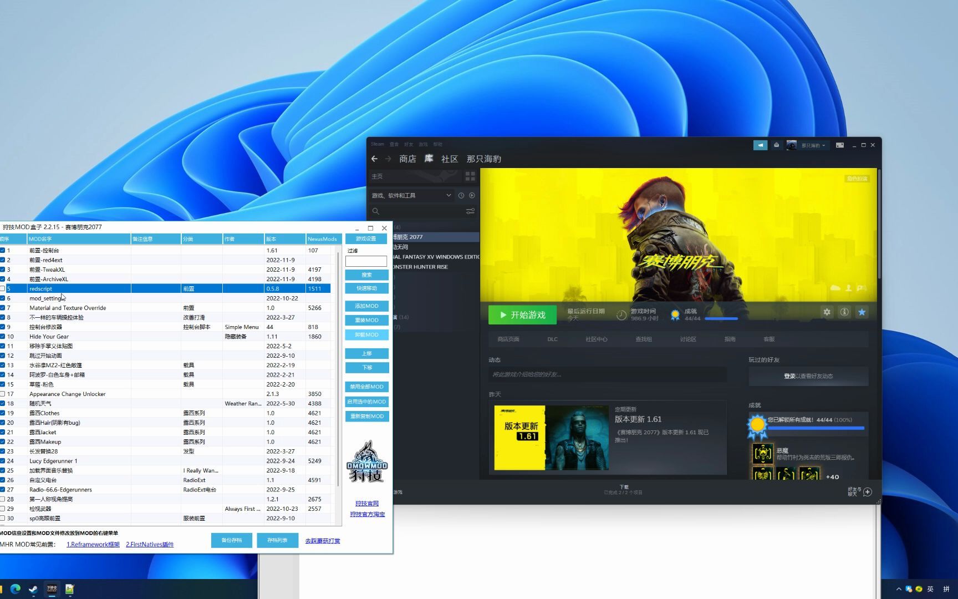Click the library search magnifier icon
The width and height of the screenshot is (958, 599).
pyautogui.click(x=376, y=211)
